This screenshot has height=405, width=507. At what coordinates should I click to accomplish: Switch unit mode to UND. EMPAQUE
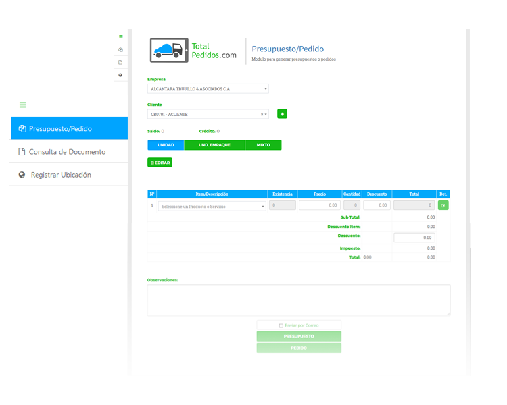(214, 145)
